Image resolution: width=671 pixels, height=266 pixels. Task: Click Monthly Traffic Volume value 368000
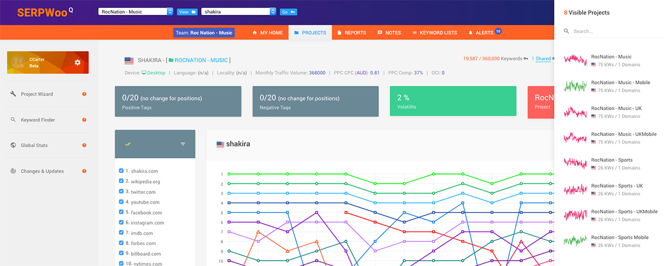(x=317, y=73)
